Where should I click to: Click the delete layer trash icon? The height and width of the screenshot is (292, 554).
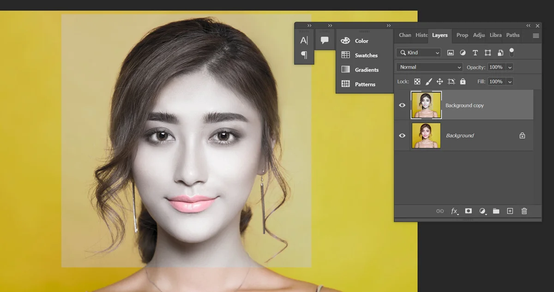(x=524, y=211)
